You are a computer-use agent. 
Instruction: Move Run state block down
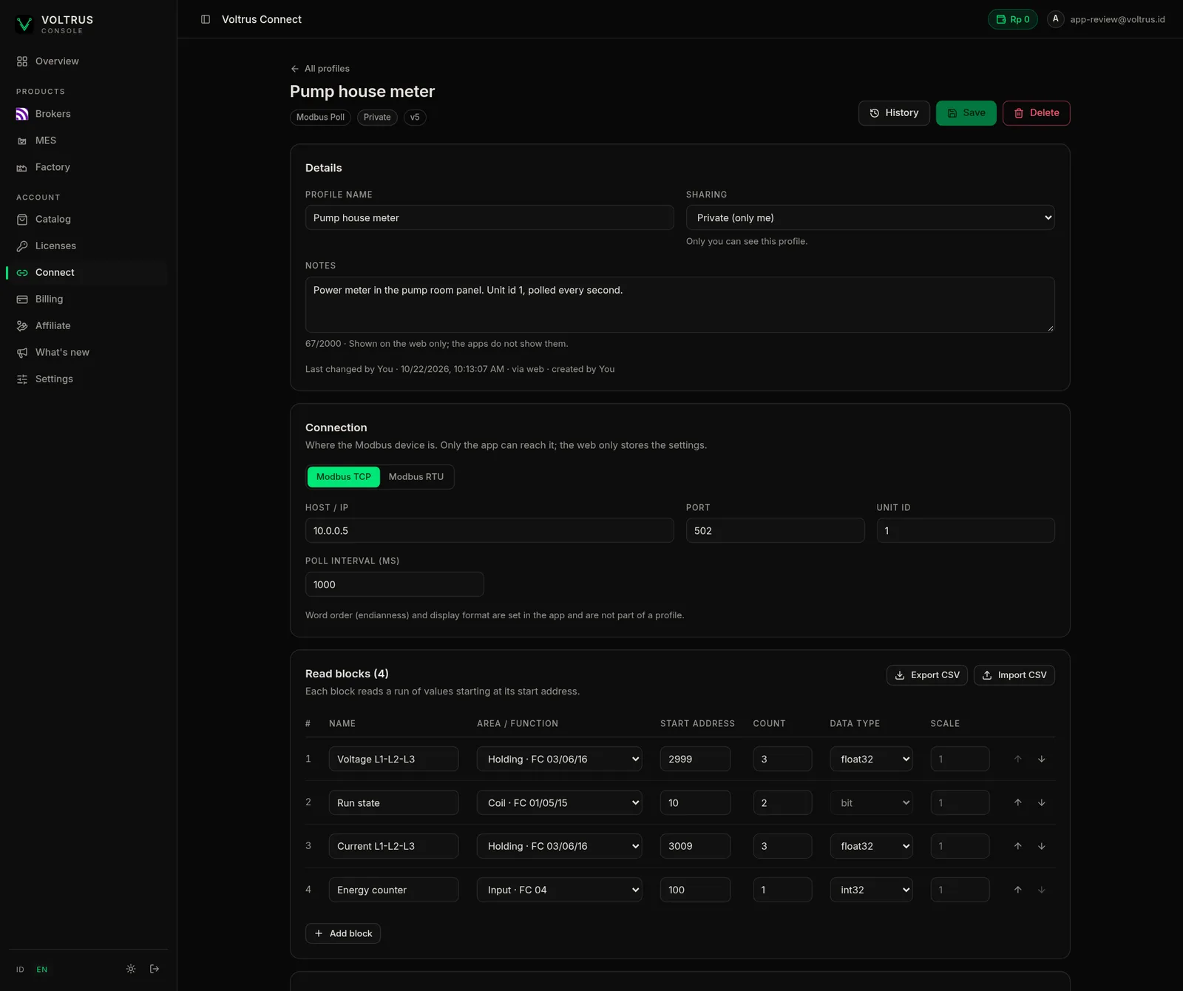point(1041,803)
